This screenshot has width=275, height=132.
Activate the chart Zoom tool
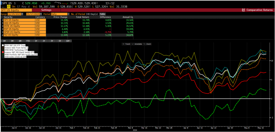(x=147, y=44)
